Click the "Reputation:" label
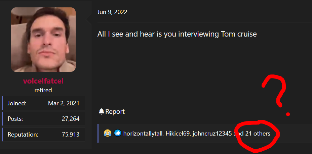The width and height of the screenshot is (312, 154). [x=23, y=135]
